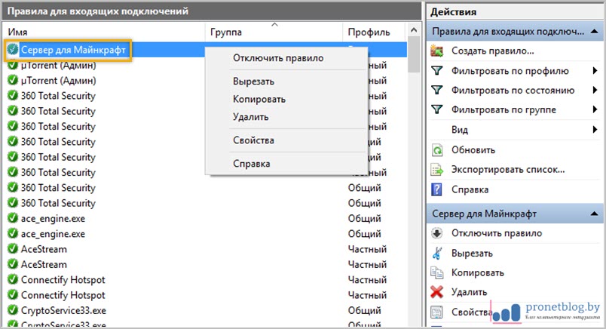Click the Создать правило icon in Actions pane
Image resolution: width=606 pixels, height=329 pixels.
[437, 51]
